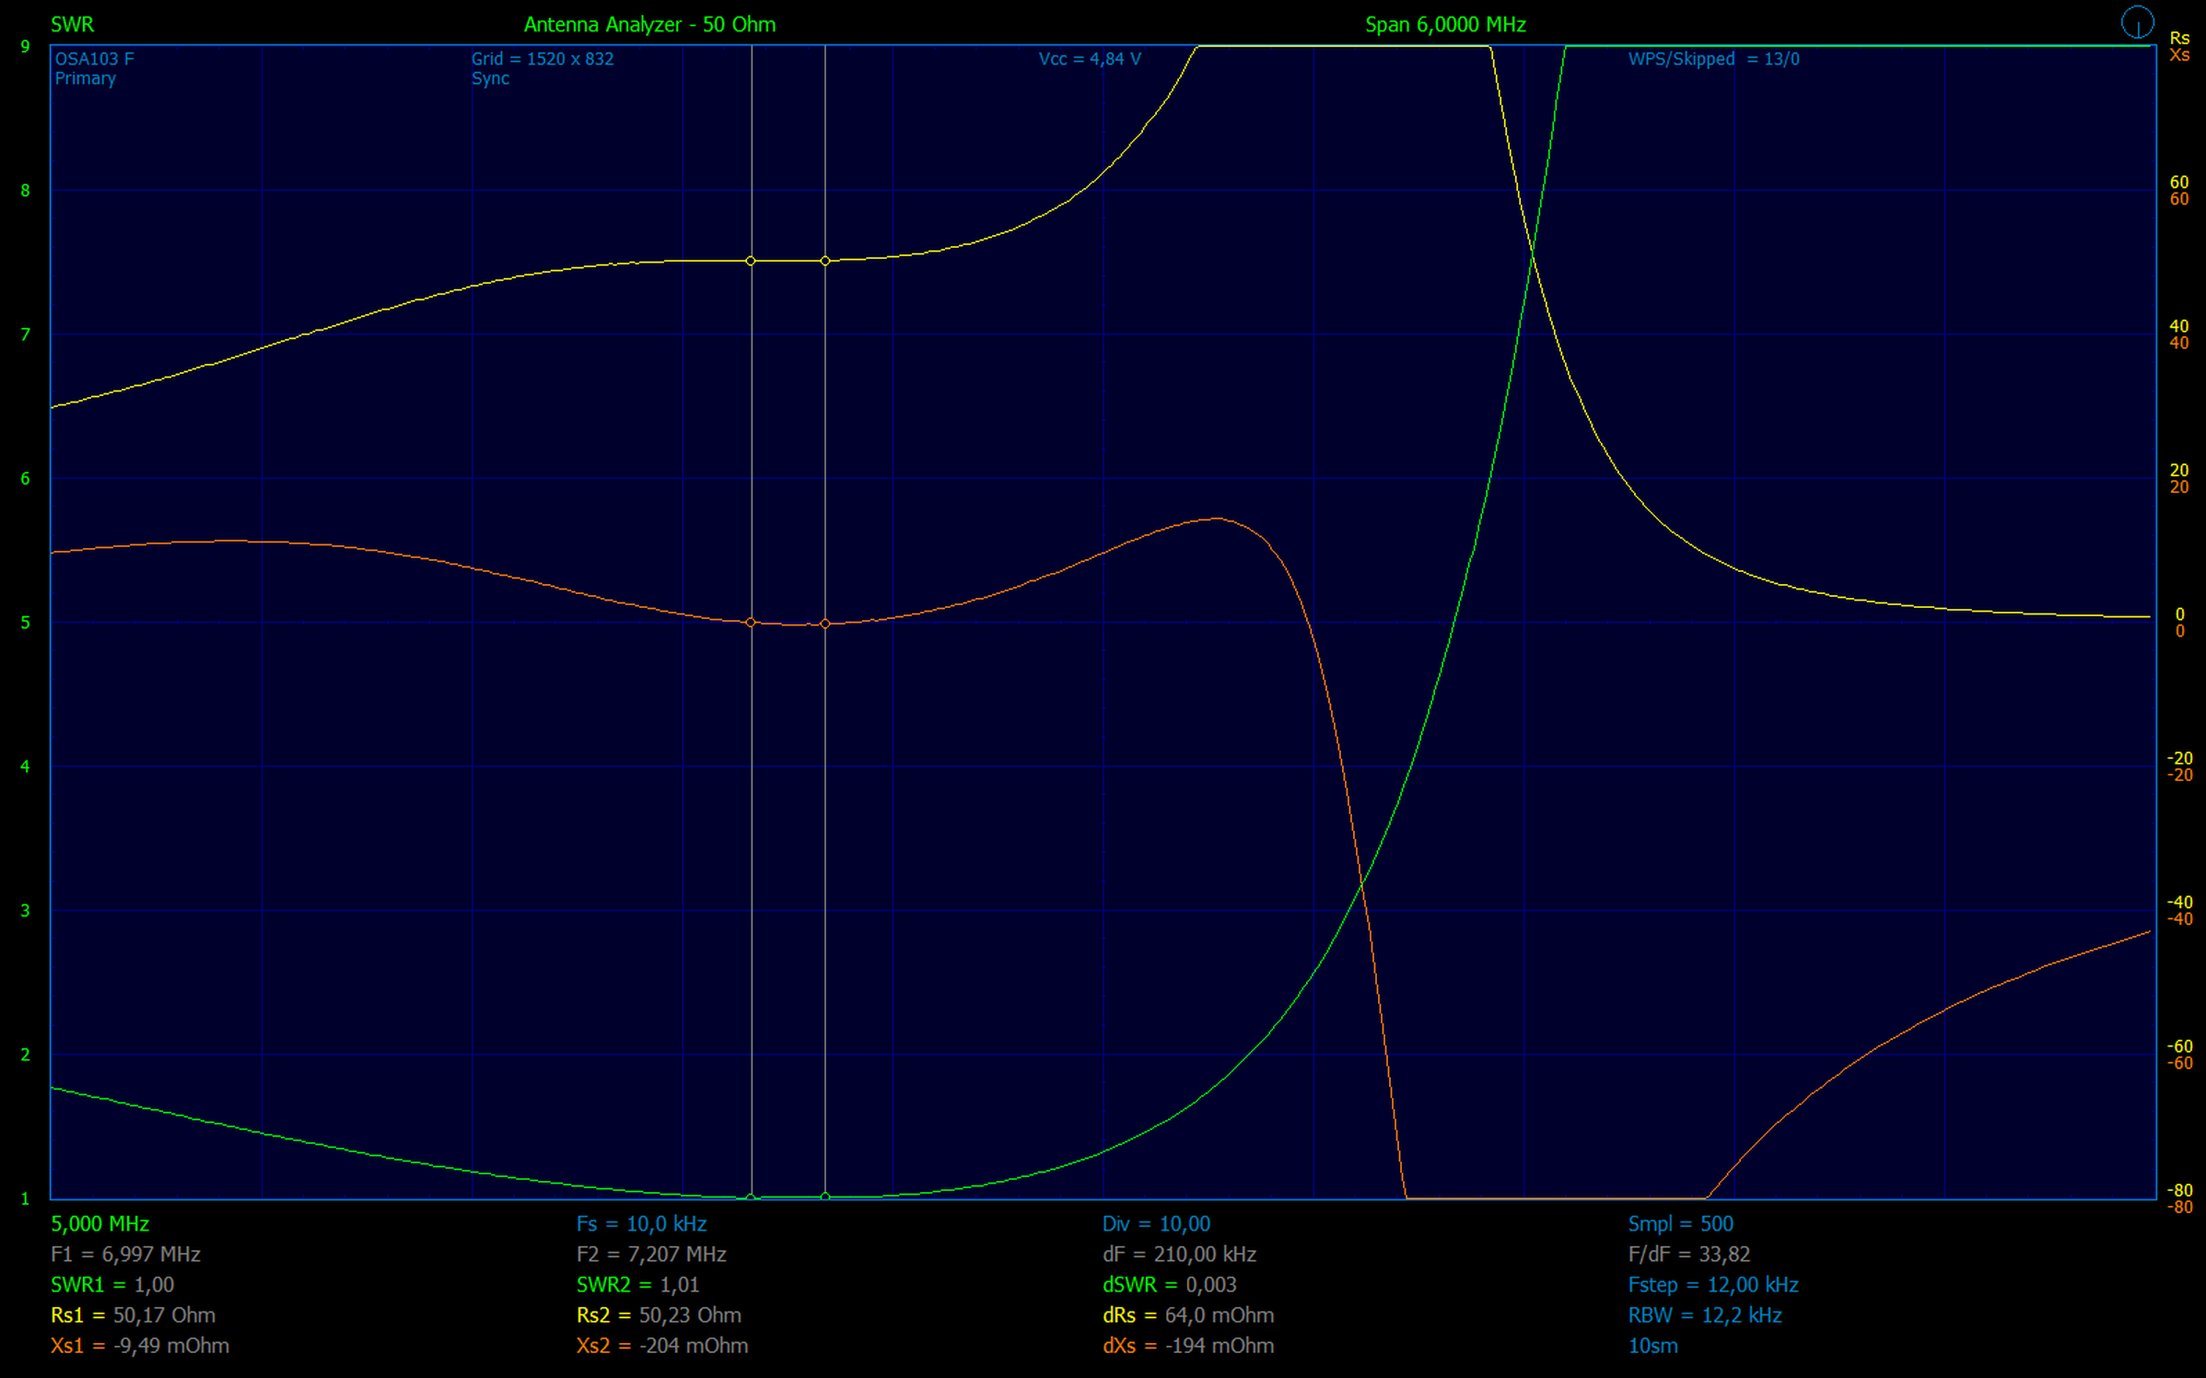
Task: Click the Div = 10,00 setting
Action: coord(1156,1223)
